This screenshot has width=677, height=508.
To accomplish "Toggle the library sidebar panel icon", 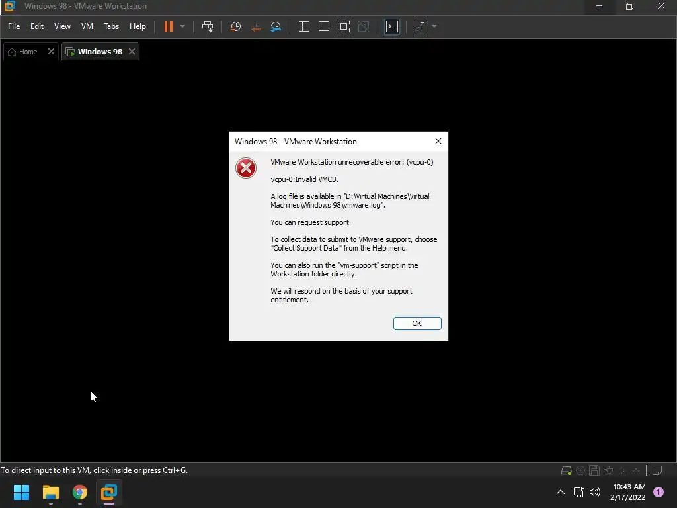I will [304, 26].
